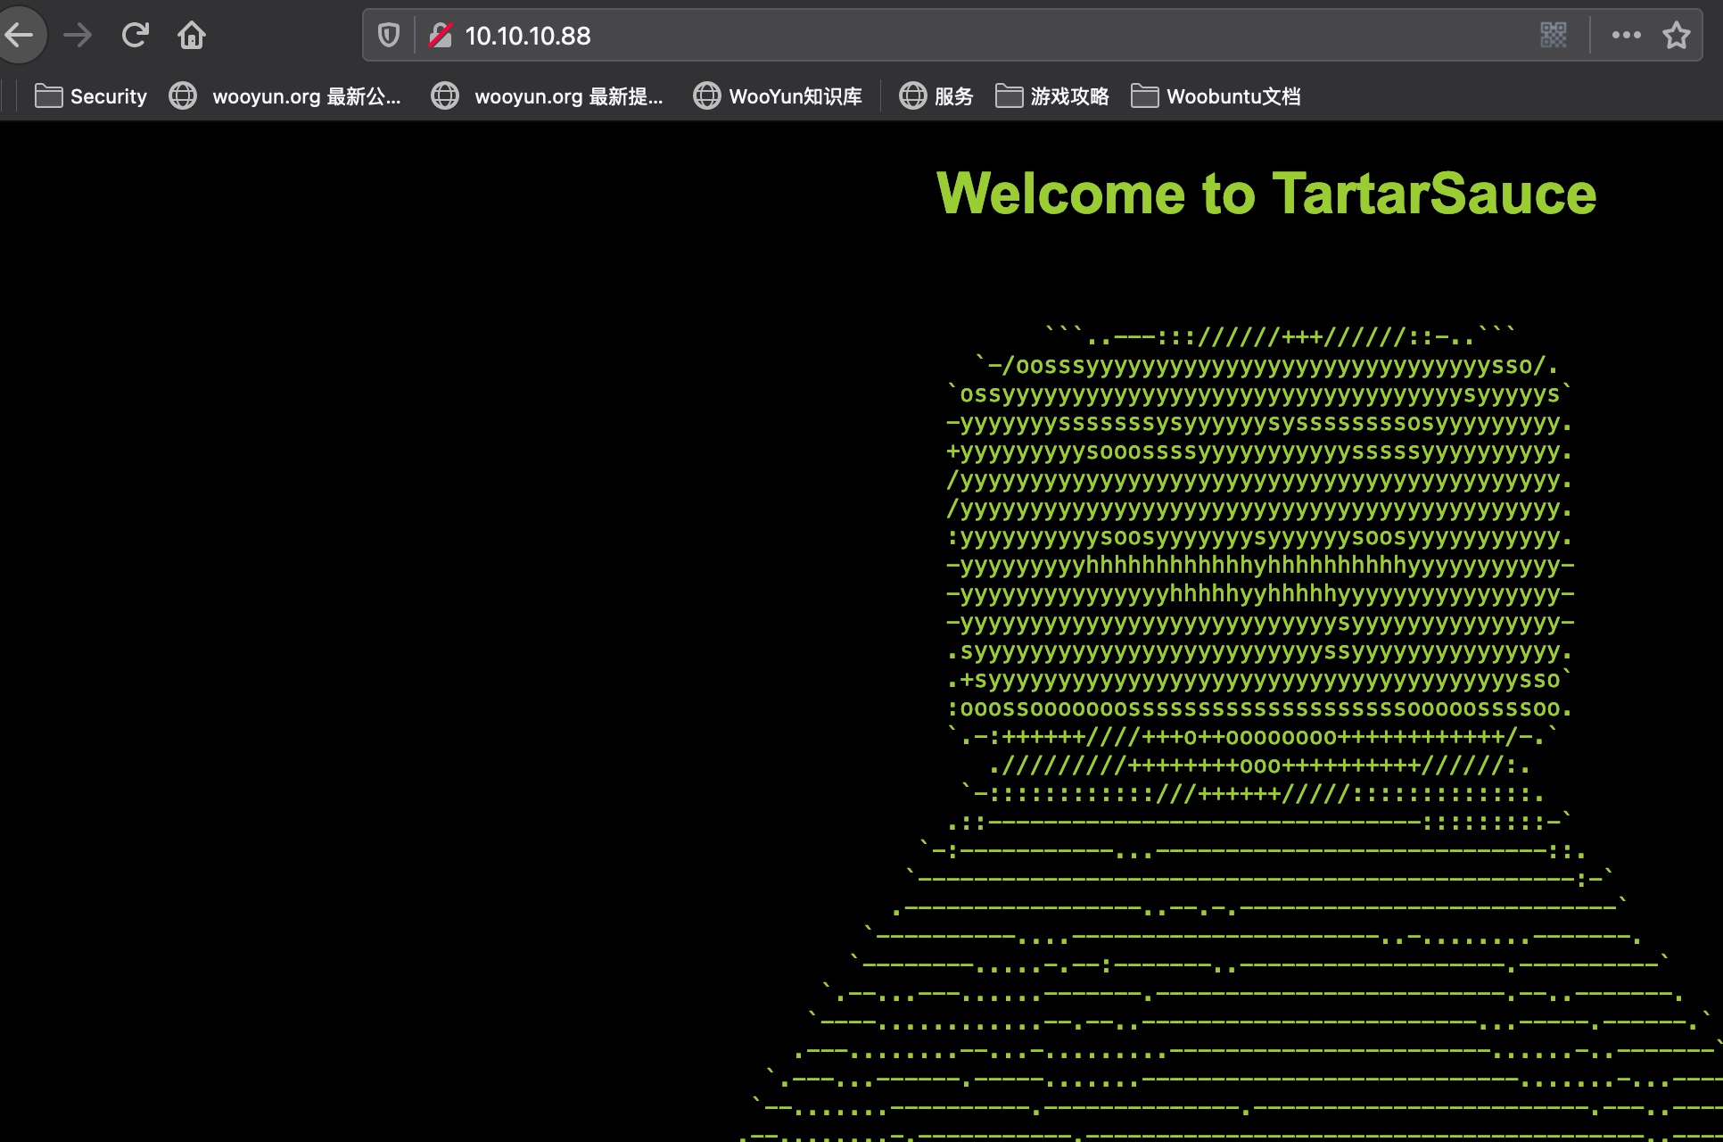This screenshot has height=1142, width=1723.
Task: Open WooYun知识库 bookmark
Action: tap(794, 96)
